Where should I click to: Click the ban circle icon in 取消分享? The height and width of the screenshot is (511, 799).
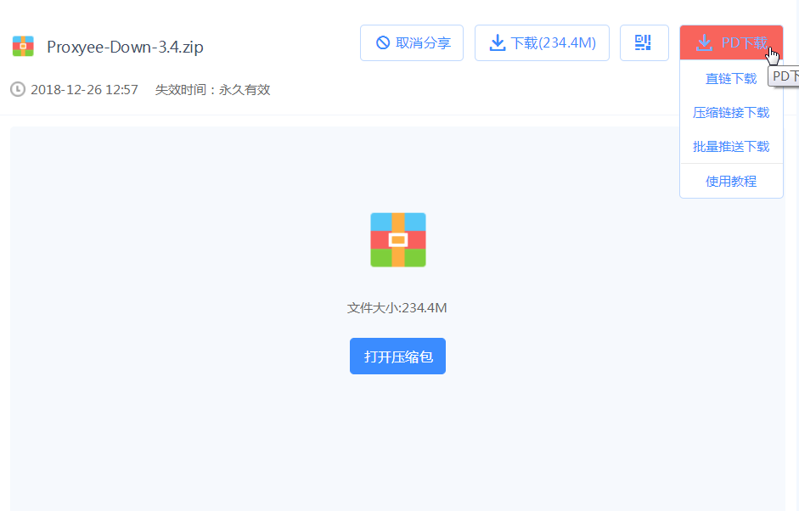coord(383,43)
